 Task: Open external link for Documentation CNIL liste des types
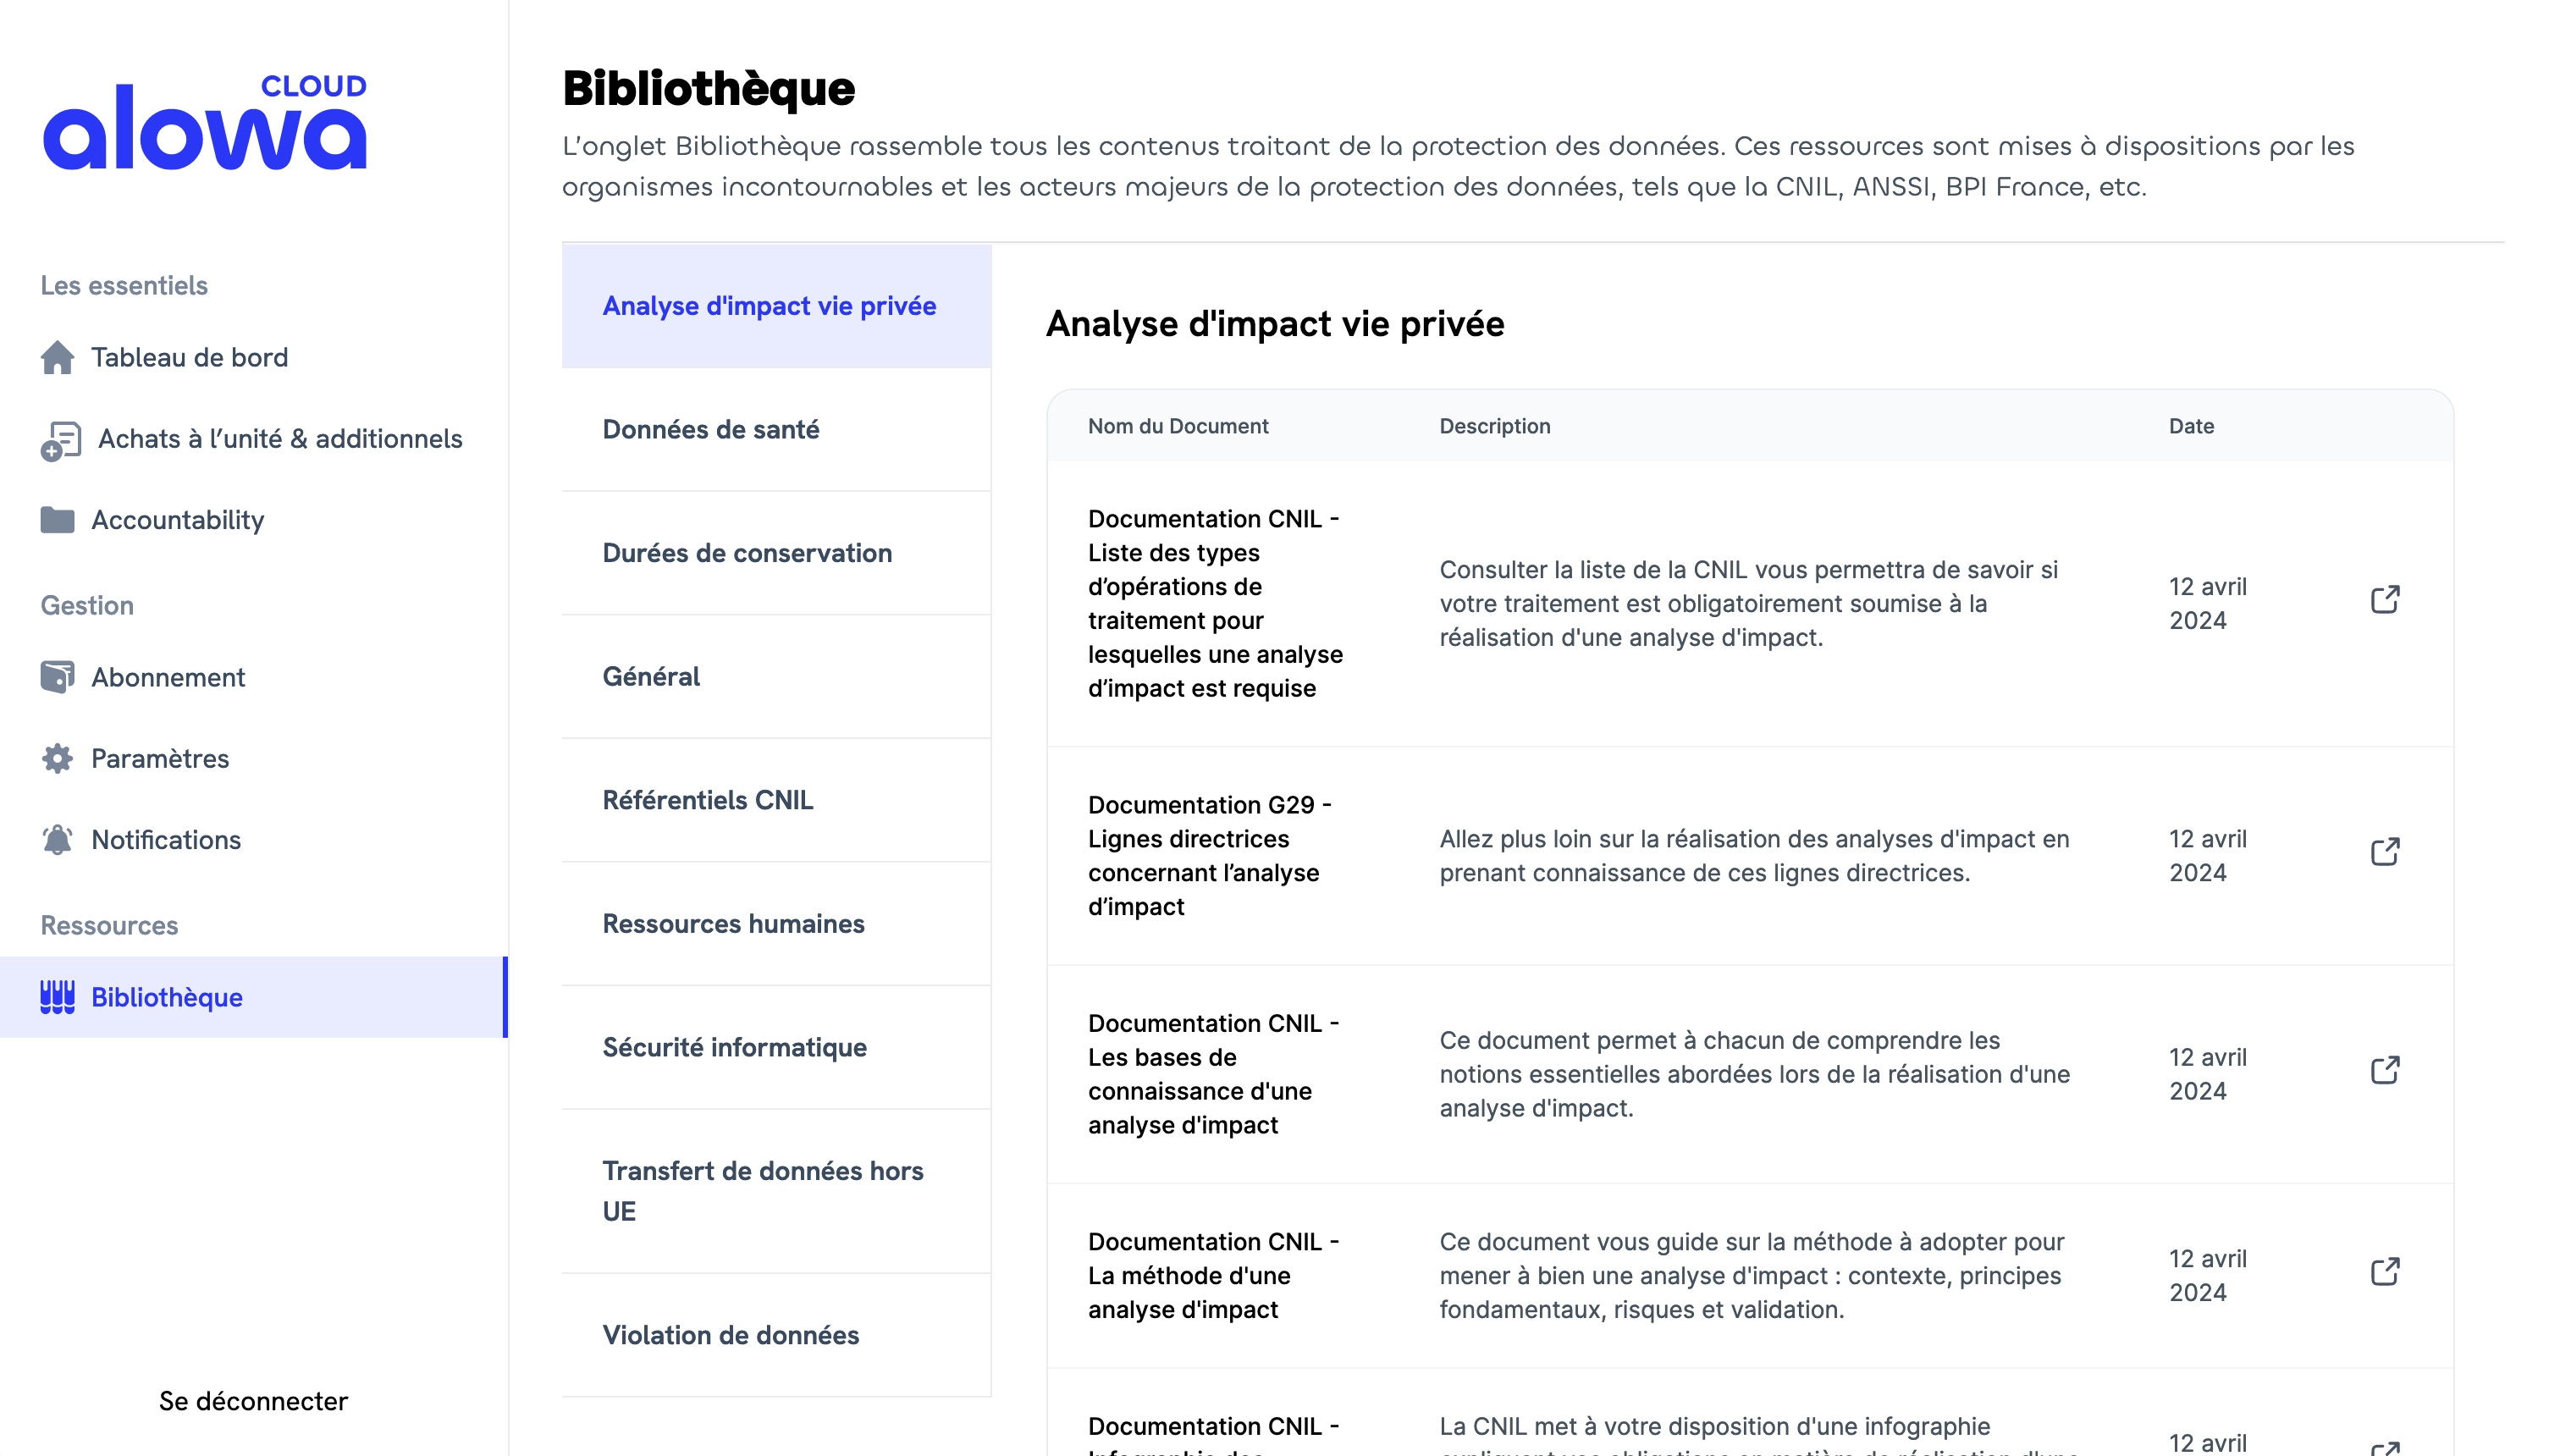[2386, 598]
